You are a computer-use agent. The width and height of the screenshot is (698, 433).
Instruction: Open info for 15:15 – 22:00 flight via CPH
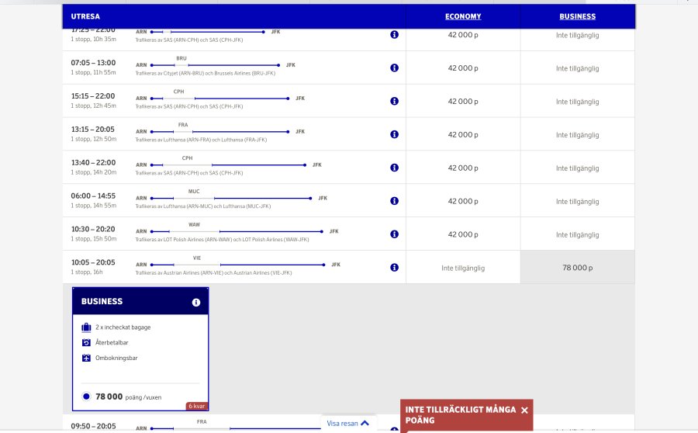[394, 102]
